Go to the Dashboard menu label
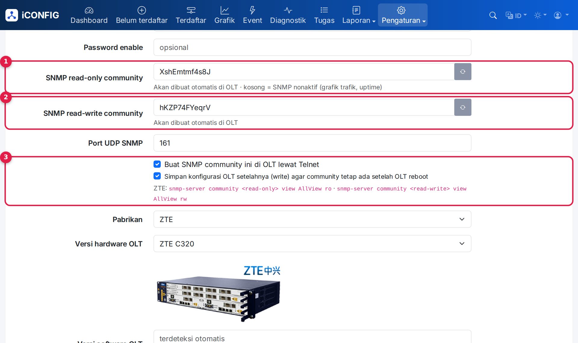This screenshot has height=343, width=578. point(89,20)
